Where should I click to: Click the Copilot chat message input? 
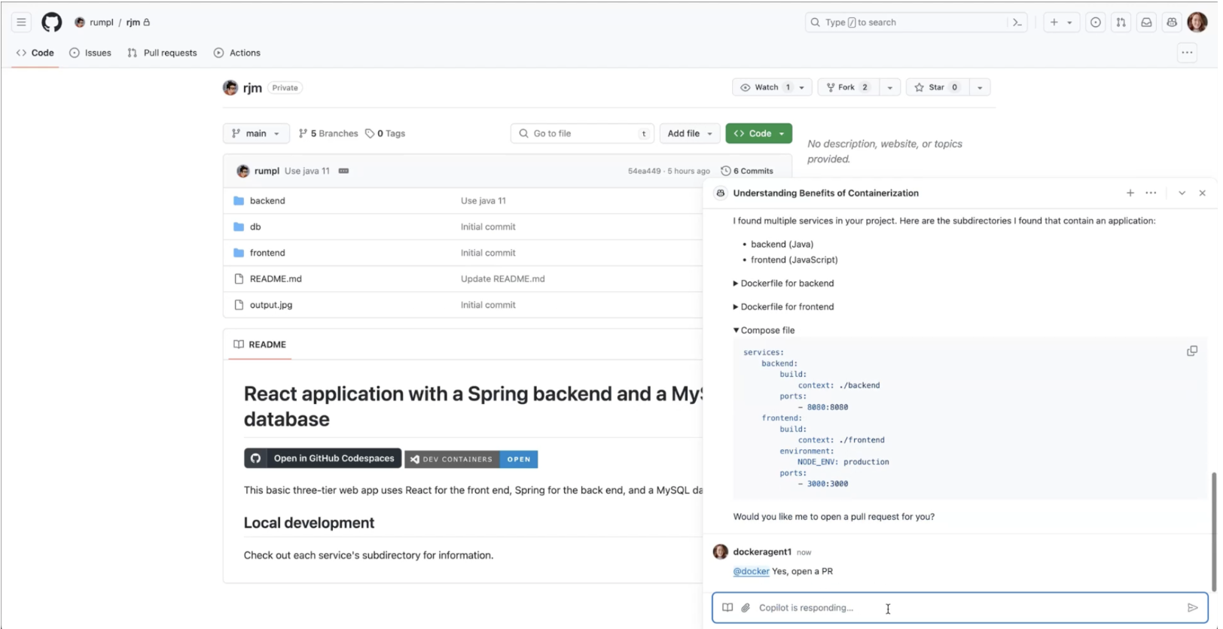tap(959, 608)
